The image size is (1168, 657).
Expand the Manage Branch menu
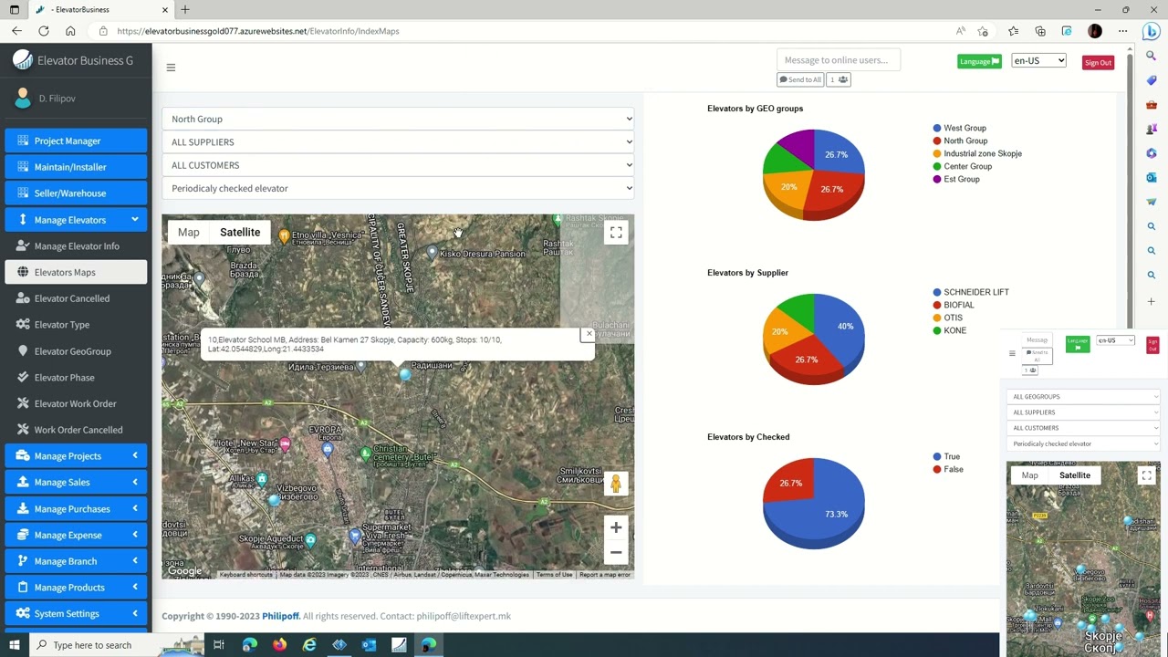tap(76, 561)
